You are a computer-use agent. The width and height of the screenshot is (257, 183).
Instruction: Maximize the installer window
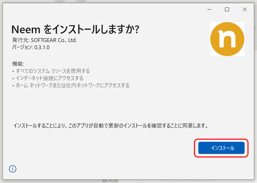click(227, 10)
